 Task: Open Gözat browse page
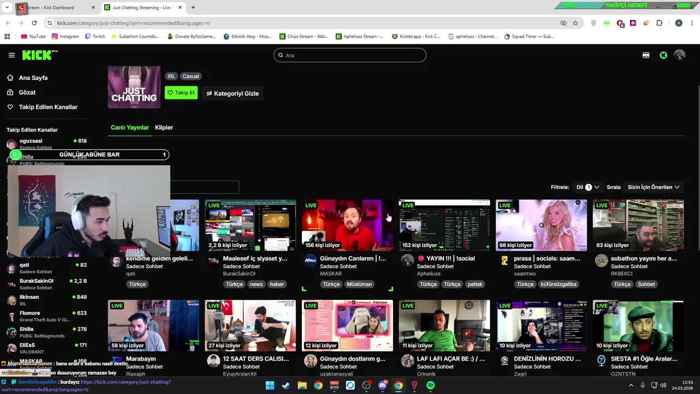point(27,92)
